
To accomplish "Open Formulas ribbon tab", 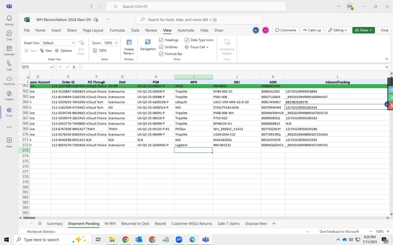I will (117, 30).
